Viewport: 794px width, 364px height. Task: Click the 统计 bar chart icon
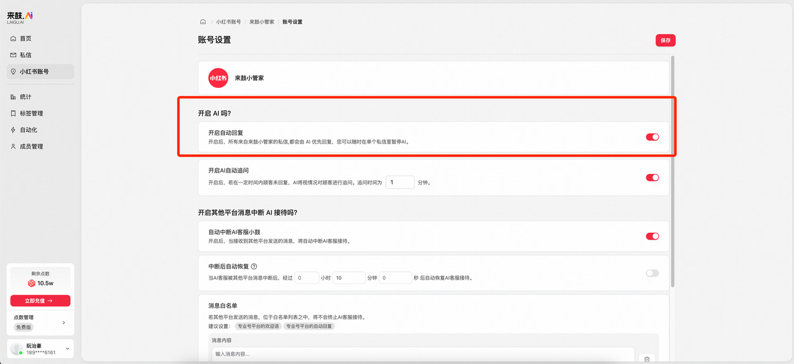tap(14, 97)
